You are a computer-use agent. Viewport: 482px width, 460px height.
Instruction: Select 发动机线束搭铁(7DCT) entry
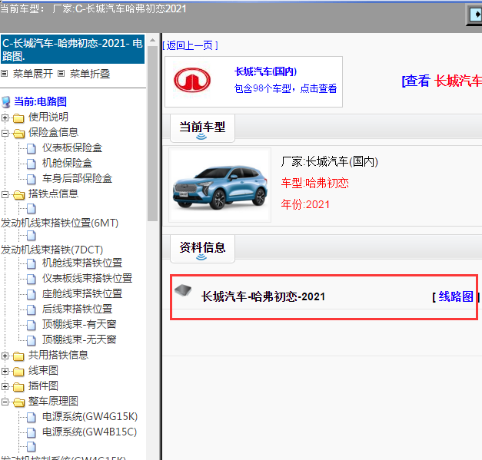(x=52, y=250)
